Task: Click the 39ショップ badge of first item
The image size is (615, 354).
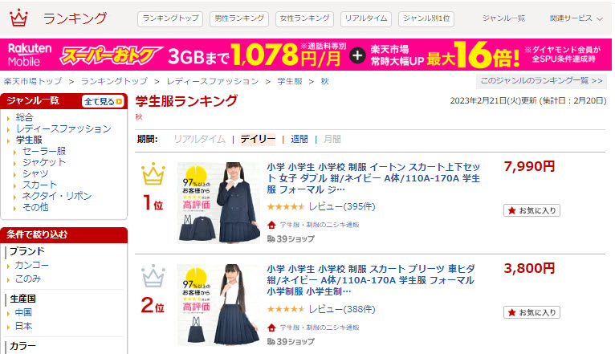Action: 291,238
